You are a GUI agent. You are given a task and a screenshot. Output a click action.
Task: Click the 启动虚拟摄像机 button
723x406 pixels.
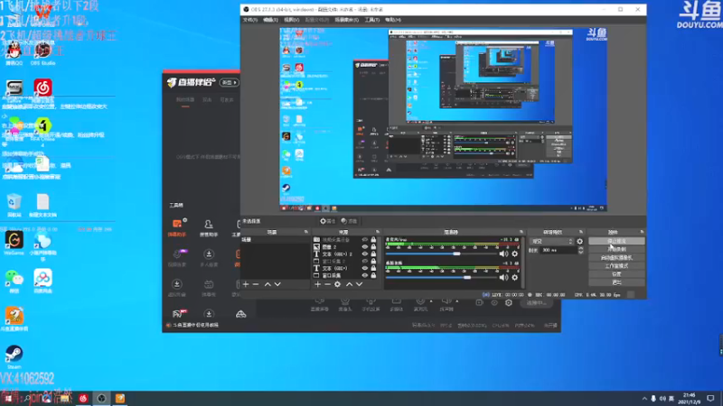pos(616,258)
